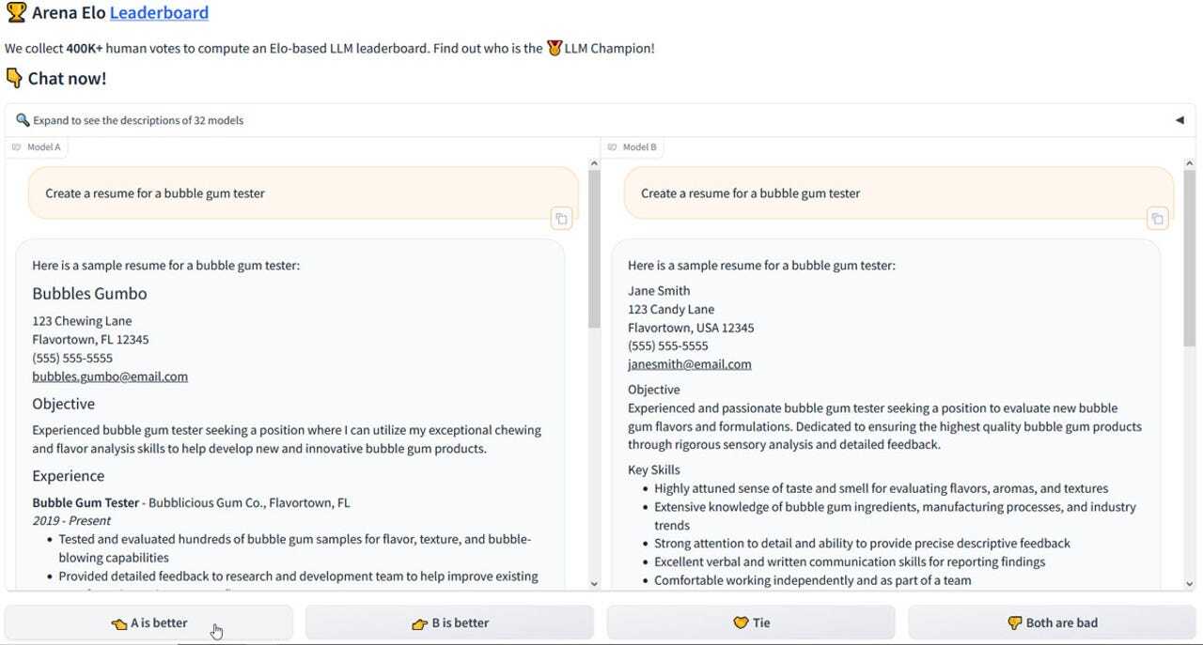Vote that B is better

pyautogui.click(x=449, y=622)
